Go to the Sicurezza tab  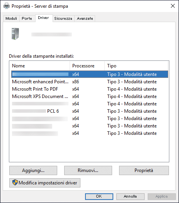[63, 19]
